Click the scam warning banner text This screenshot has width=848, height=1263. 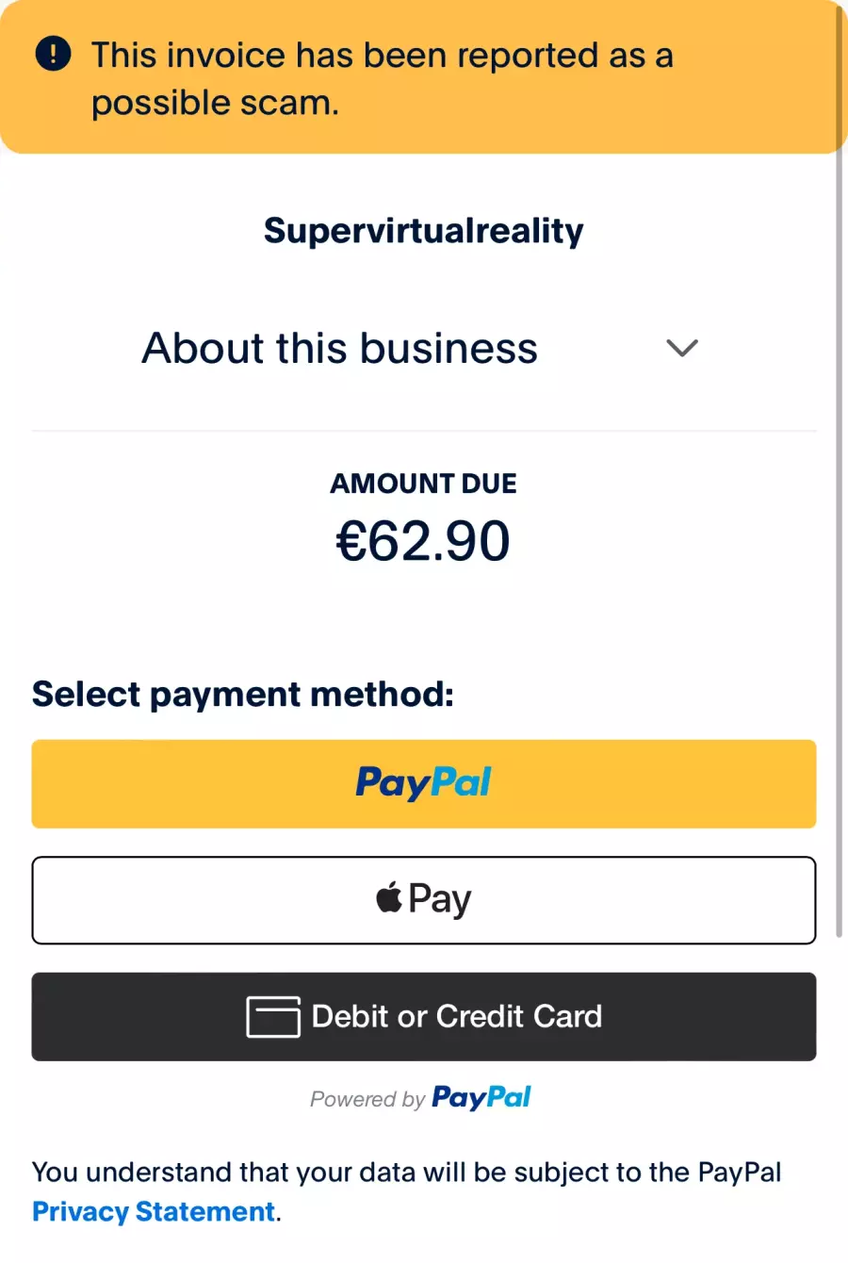point(382,78)
